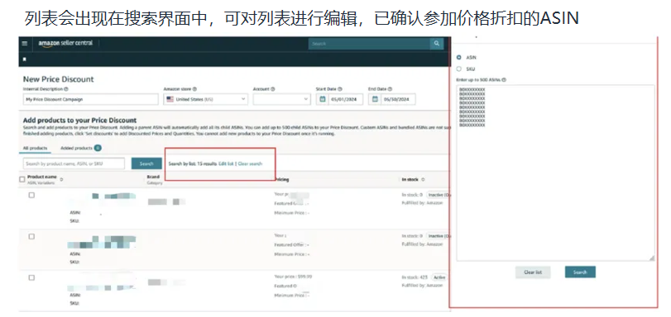Open the hamburger navigation menu

(24, 43)
